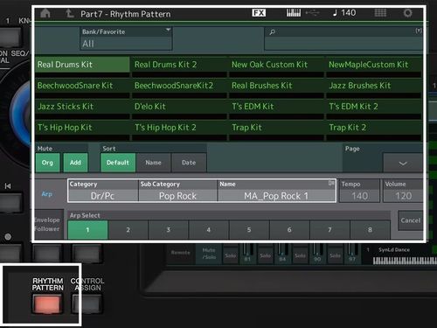Click the skip-to-start transport icon
The height and width of the screenshot is (328, 437).
tap(8, 186)
